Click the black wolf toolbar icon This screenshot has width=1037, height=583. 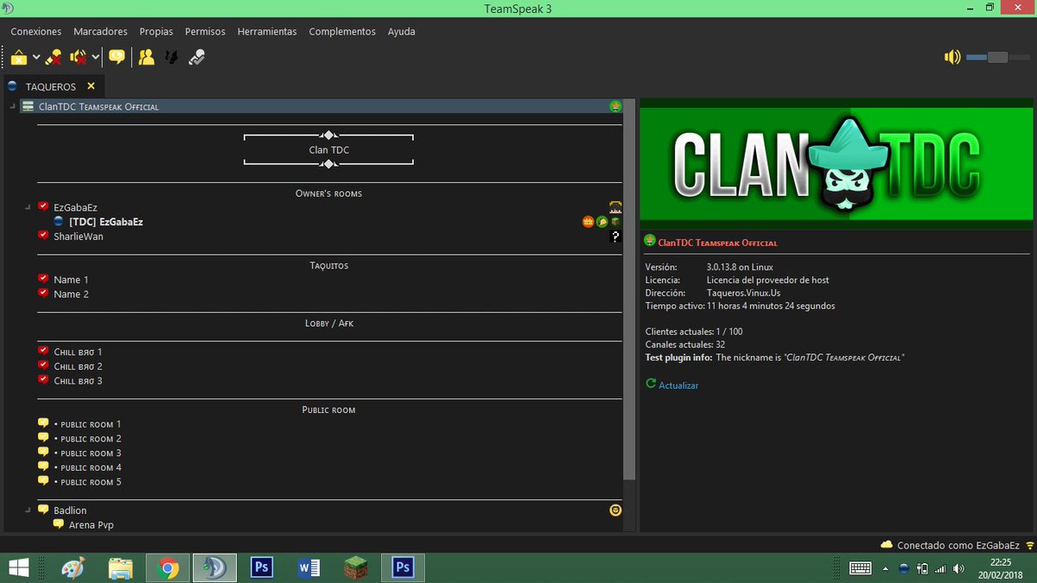click(171, 57)
